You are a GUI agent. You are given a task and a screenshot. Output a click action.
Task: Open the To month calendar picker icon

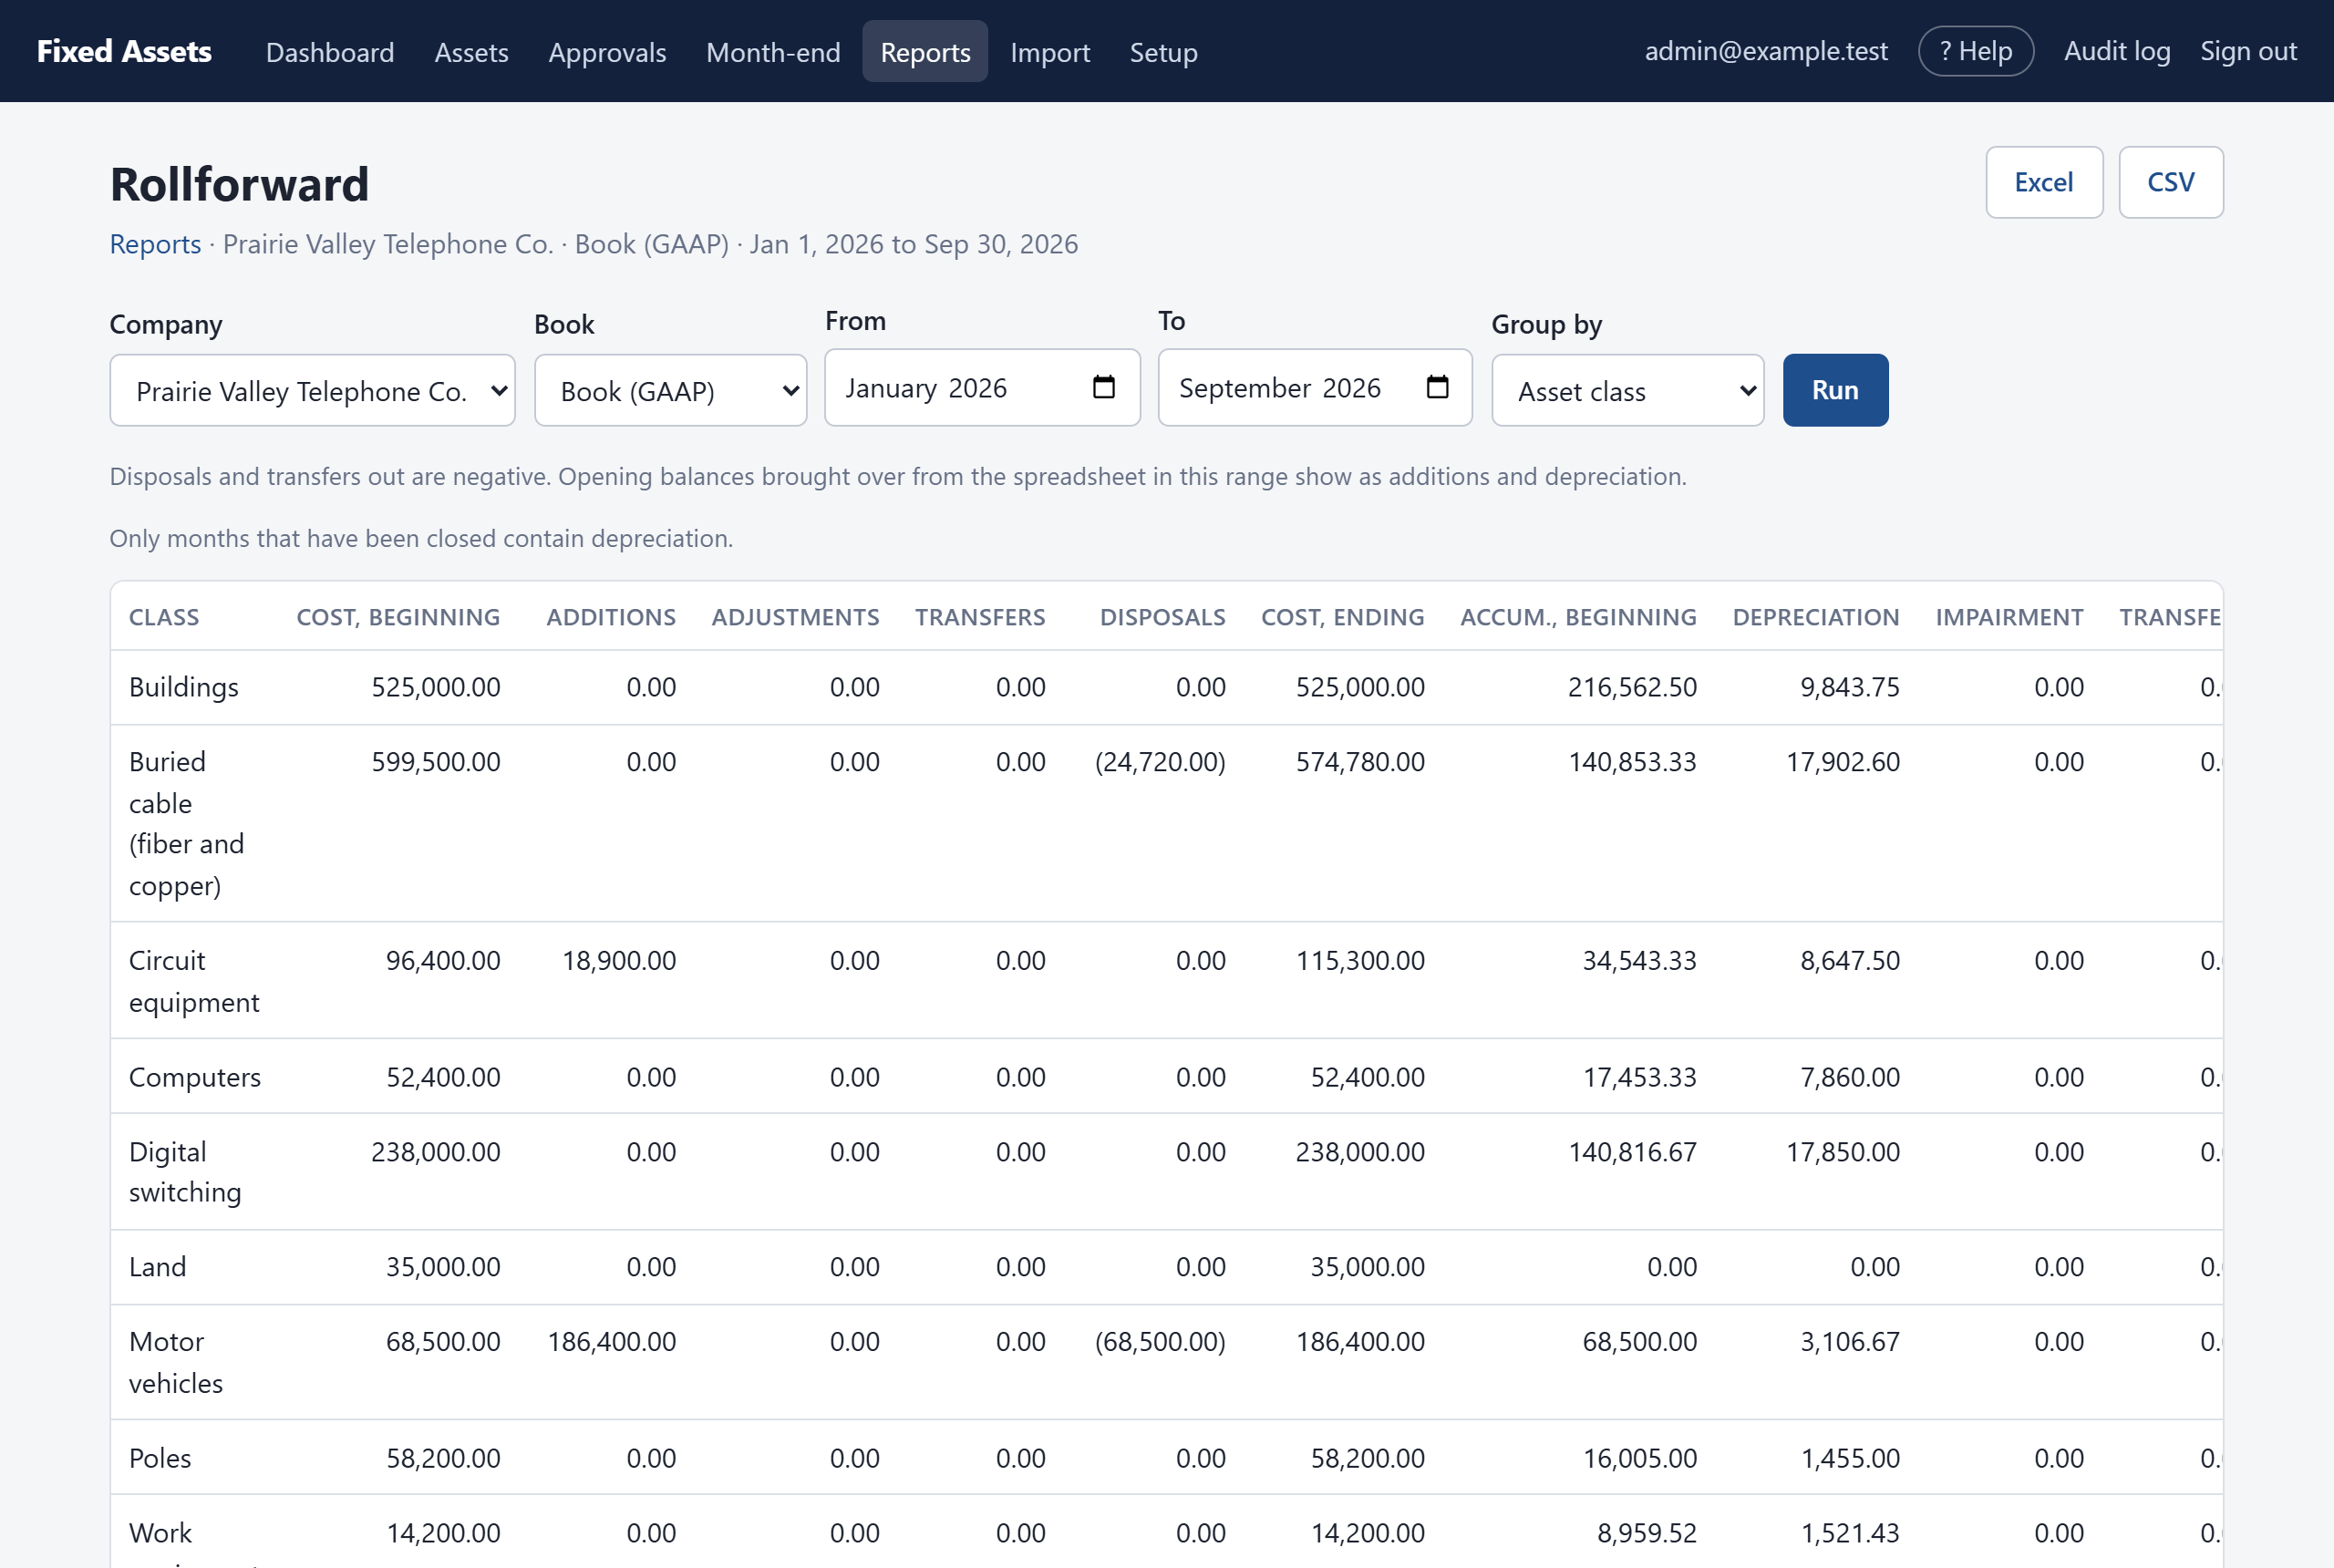[x=1437, y=387]
